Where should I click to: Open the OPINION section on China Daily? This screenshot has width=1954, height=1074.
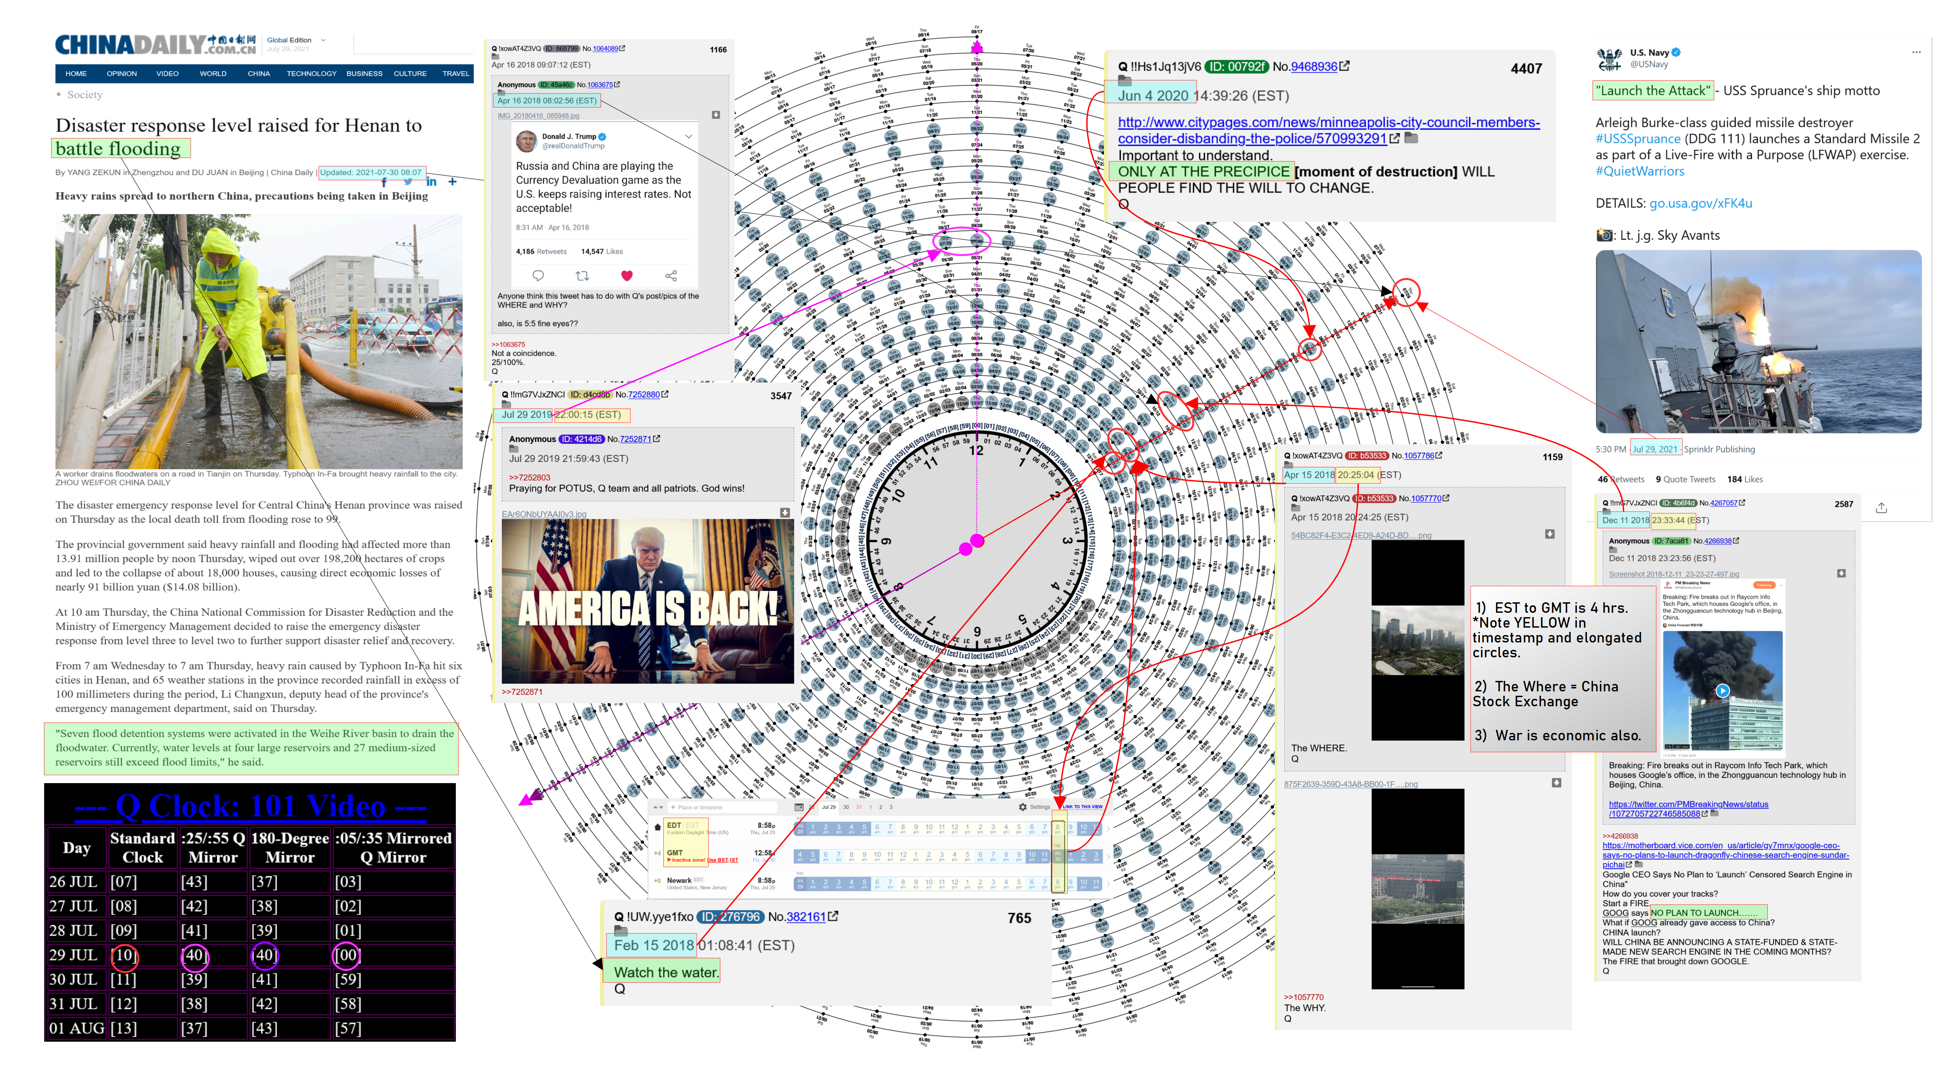point(121,73)
